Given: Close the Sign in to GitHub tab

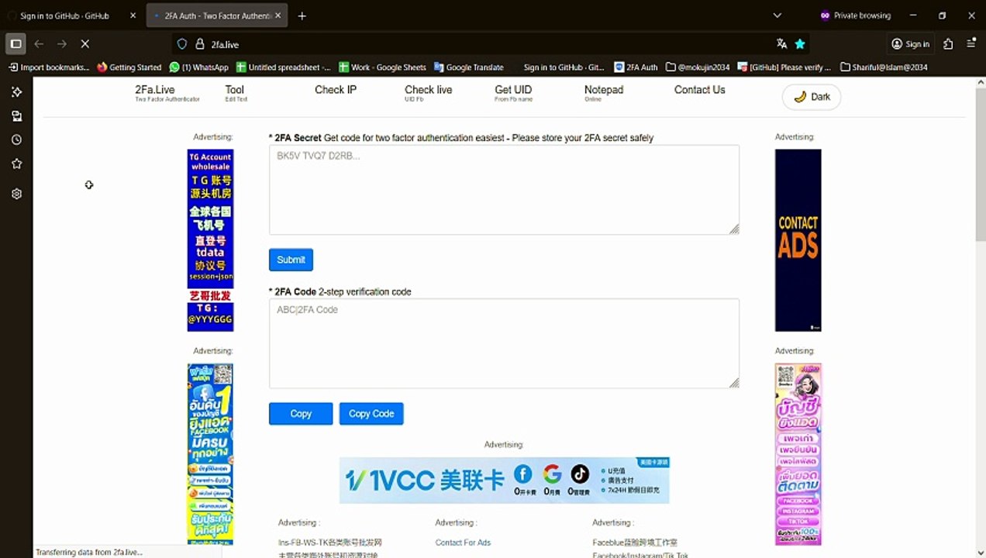Looking at the screenshot, I should click(x=133, y=15).
